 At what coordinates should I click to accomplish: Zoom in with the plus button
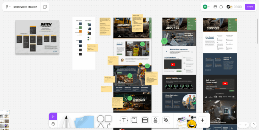pyautogui.click(x=246, y=125)
